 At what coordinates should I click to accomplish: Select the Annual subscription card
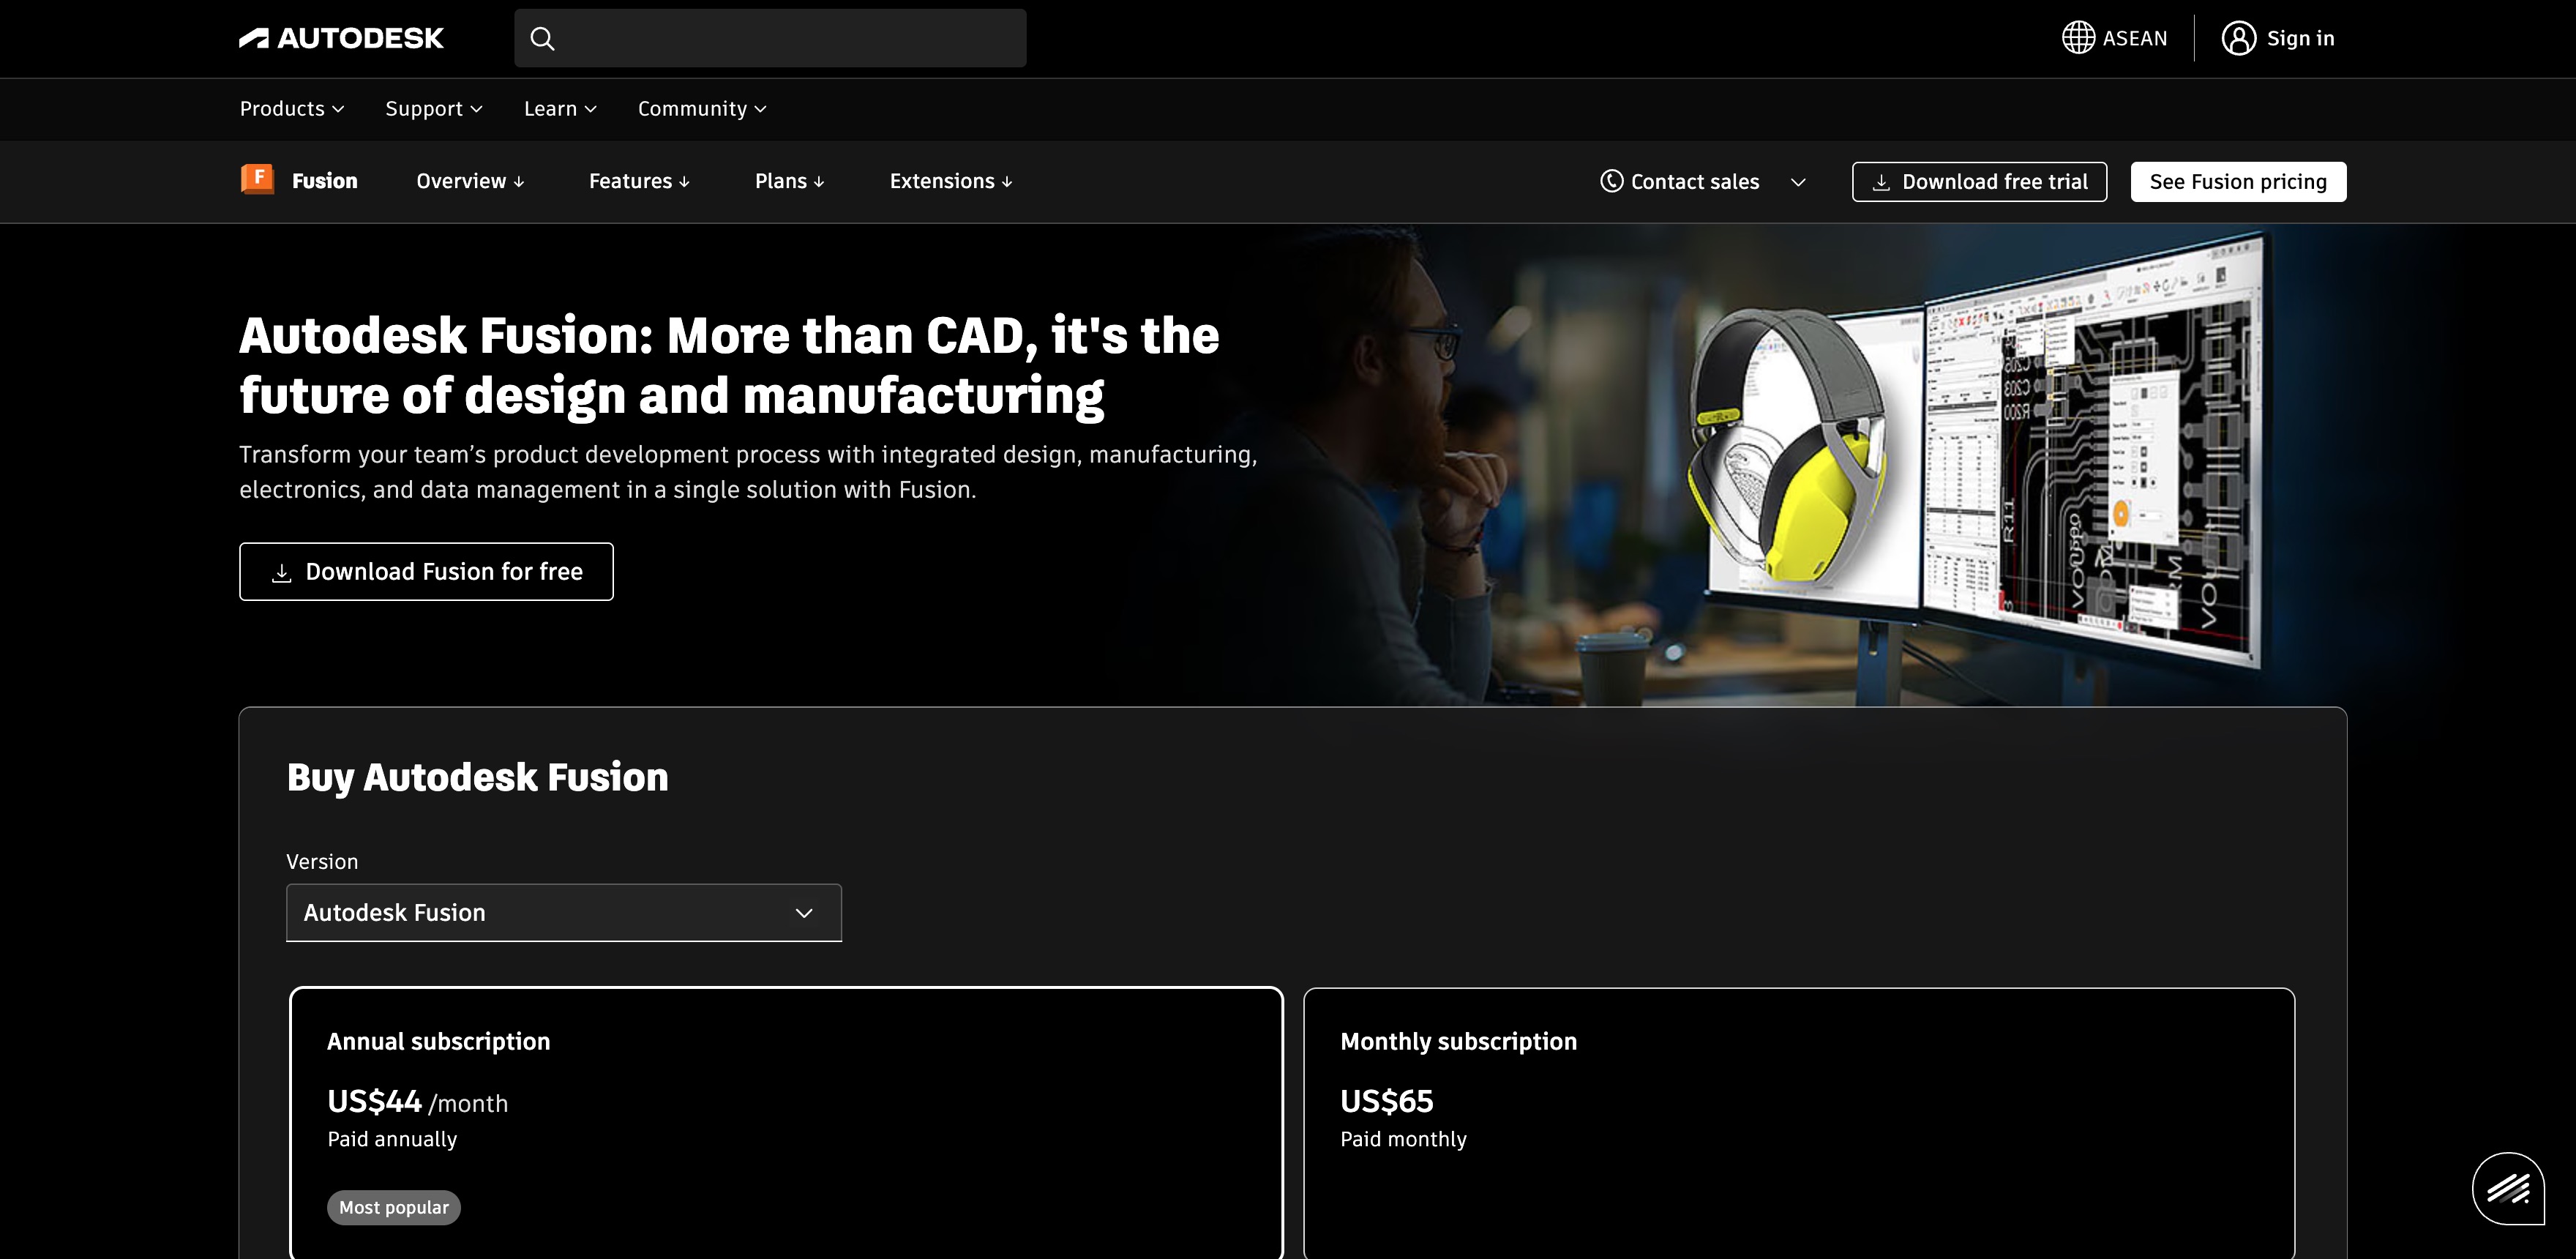click(786, 1122)
